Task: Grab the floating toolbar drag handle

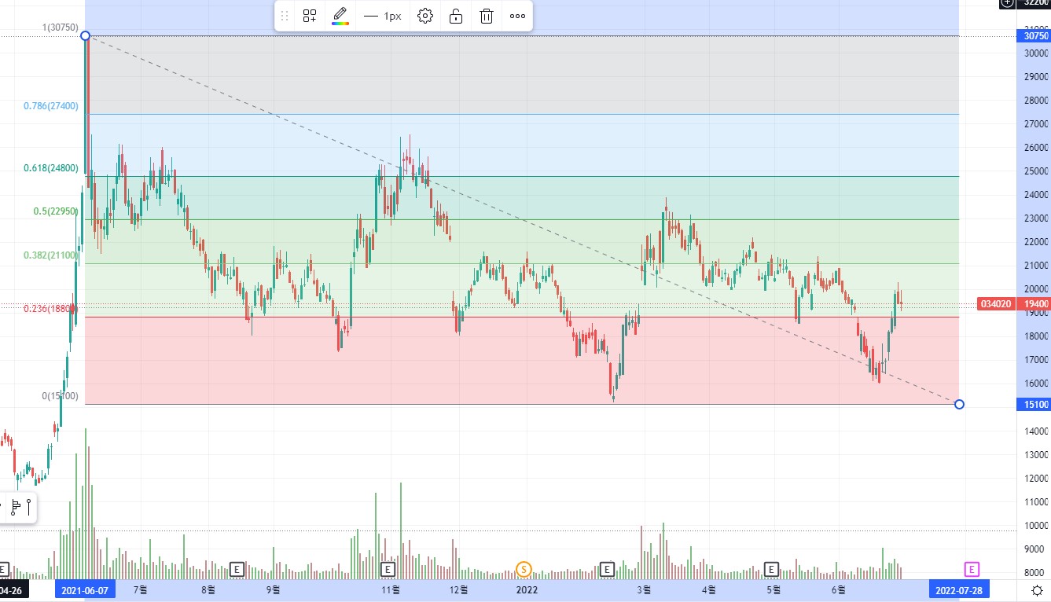Action: pos(285,16)
